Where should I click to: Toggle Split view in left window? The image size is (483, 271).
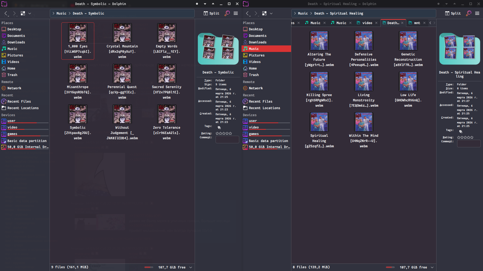(x=211, y=13)
